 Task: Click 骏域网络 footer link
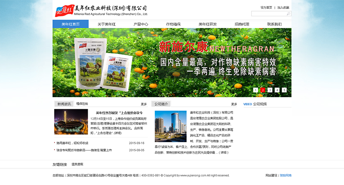click(x=286, y=175)
